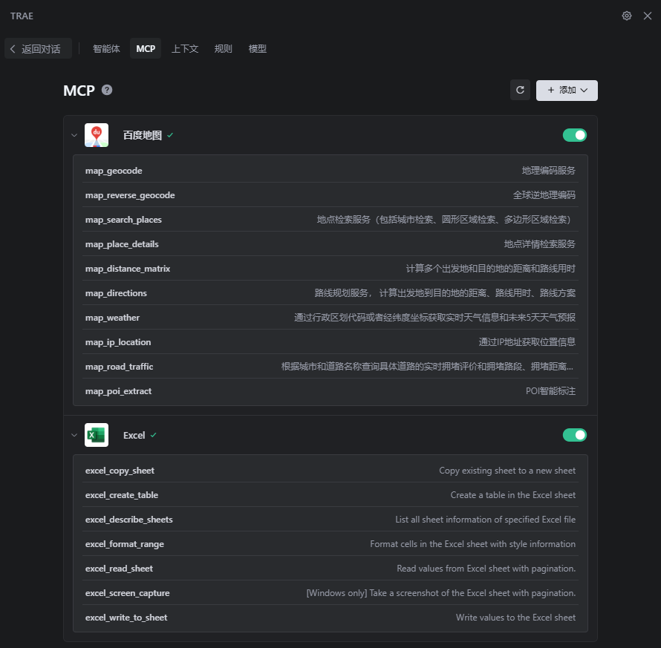661x648 pixels.
Task: Click 'Copy existing sheet to a new sheet' text
Action: pos(507,470)
